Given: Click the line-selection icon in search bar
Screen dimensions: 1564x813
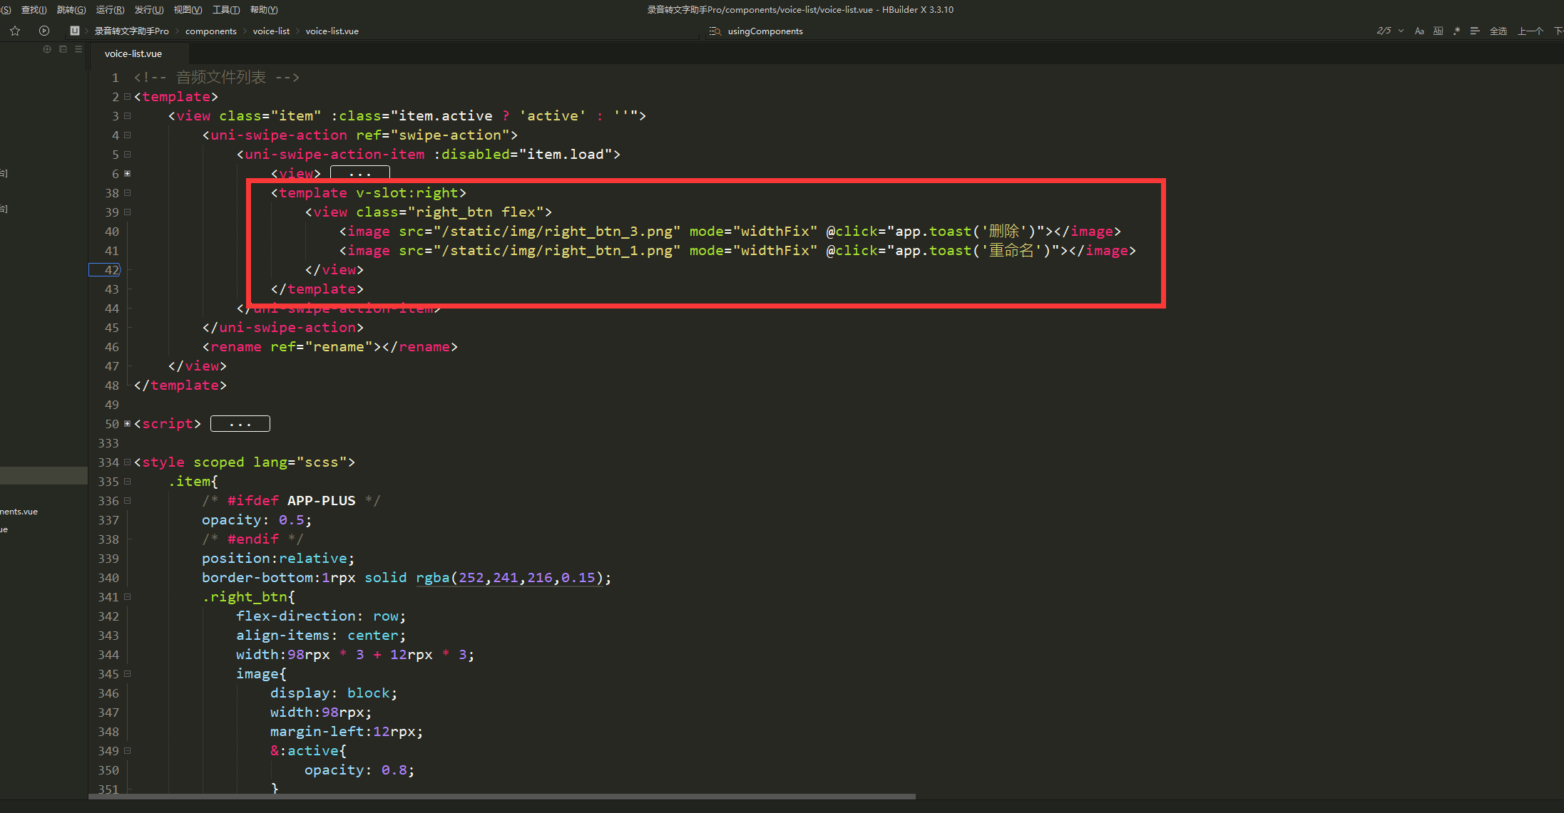Looking at the screenshot, I should pyautogui.click(x=1475, y=31).
